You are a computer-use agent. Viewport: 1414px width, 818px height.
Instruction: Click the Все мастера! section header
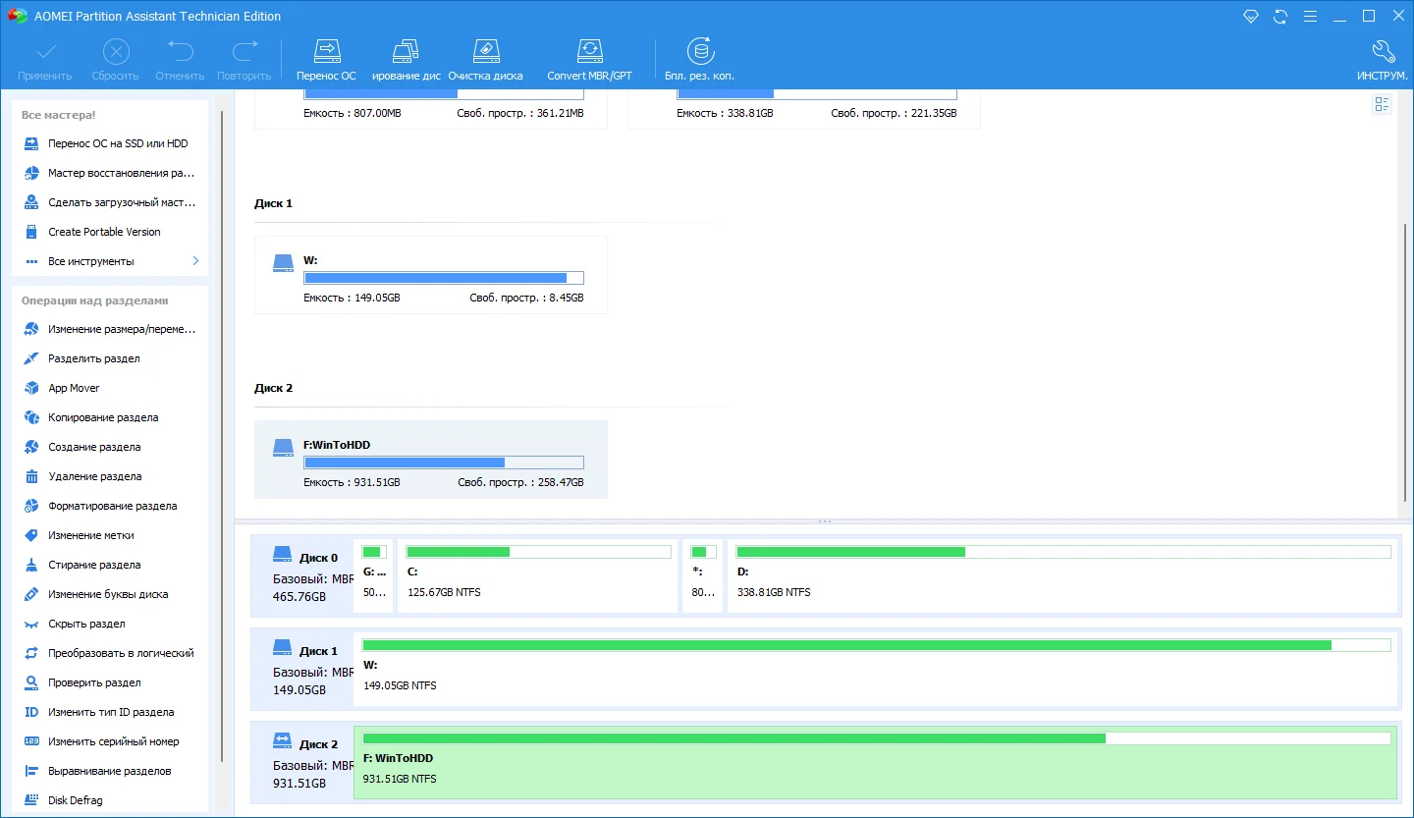point(58,115)
